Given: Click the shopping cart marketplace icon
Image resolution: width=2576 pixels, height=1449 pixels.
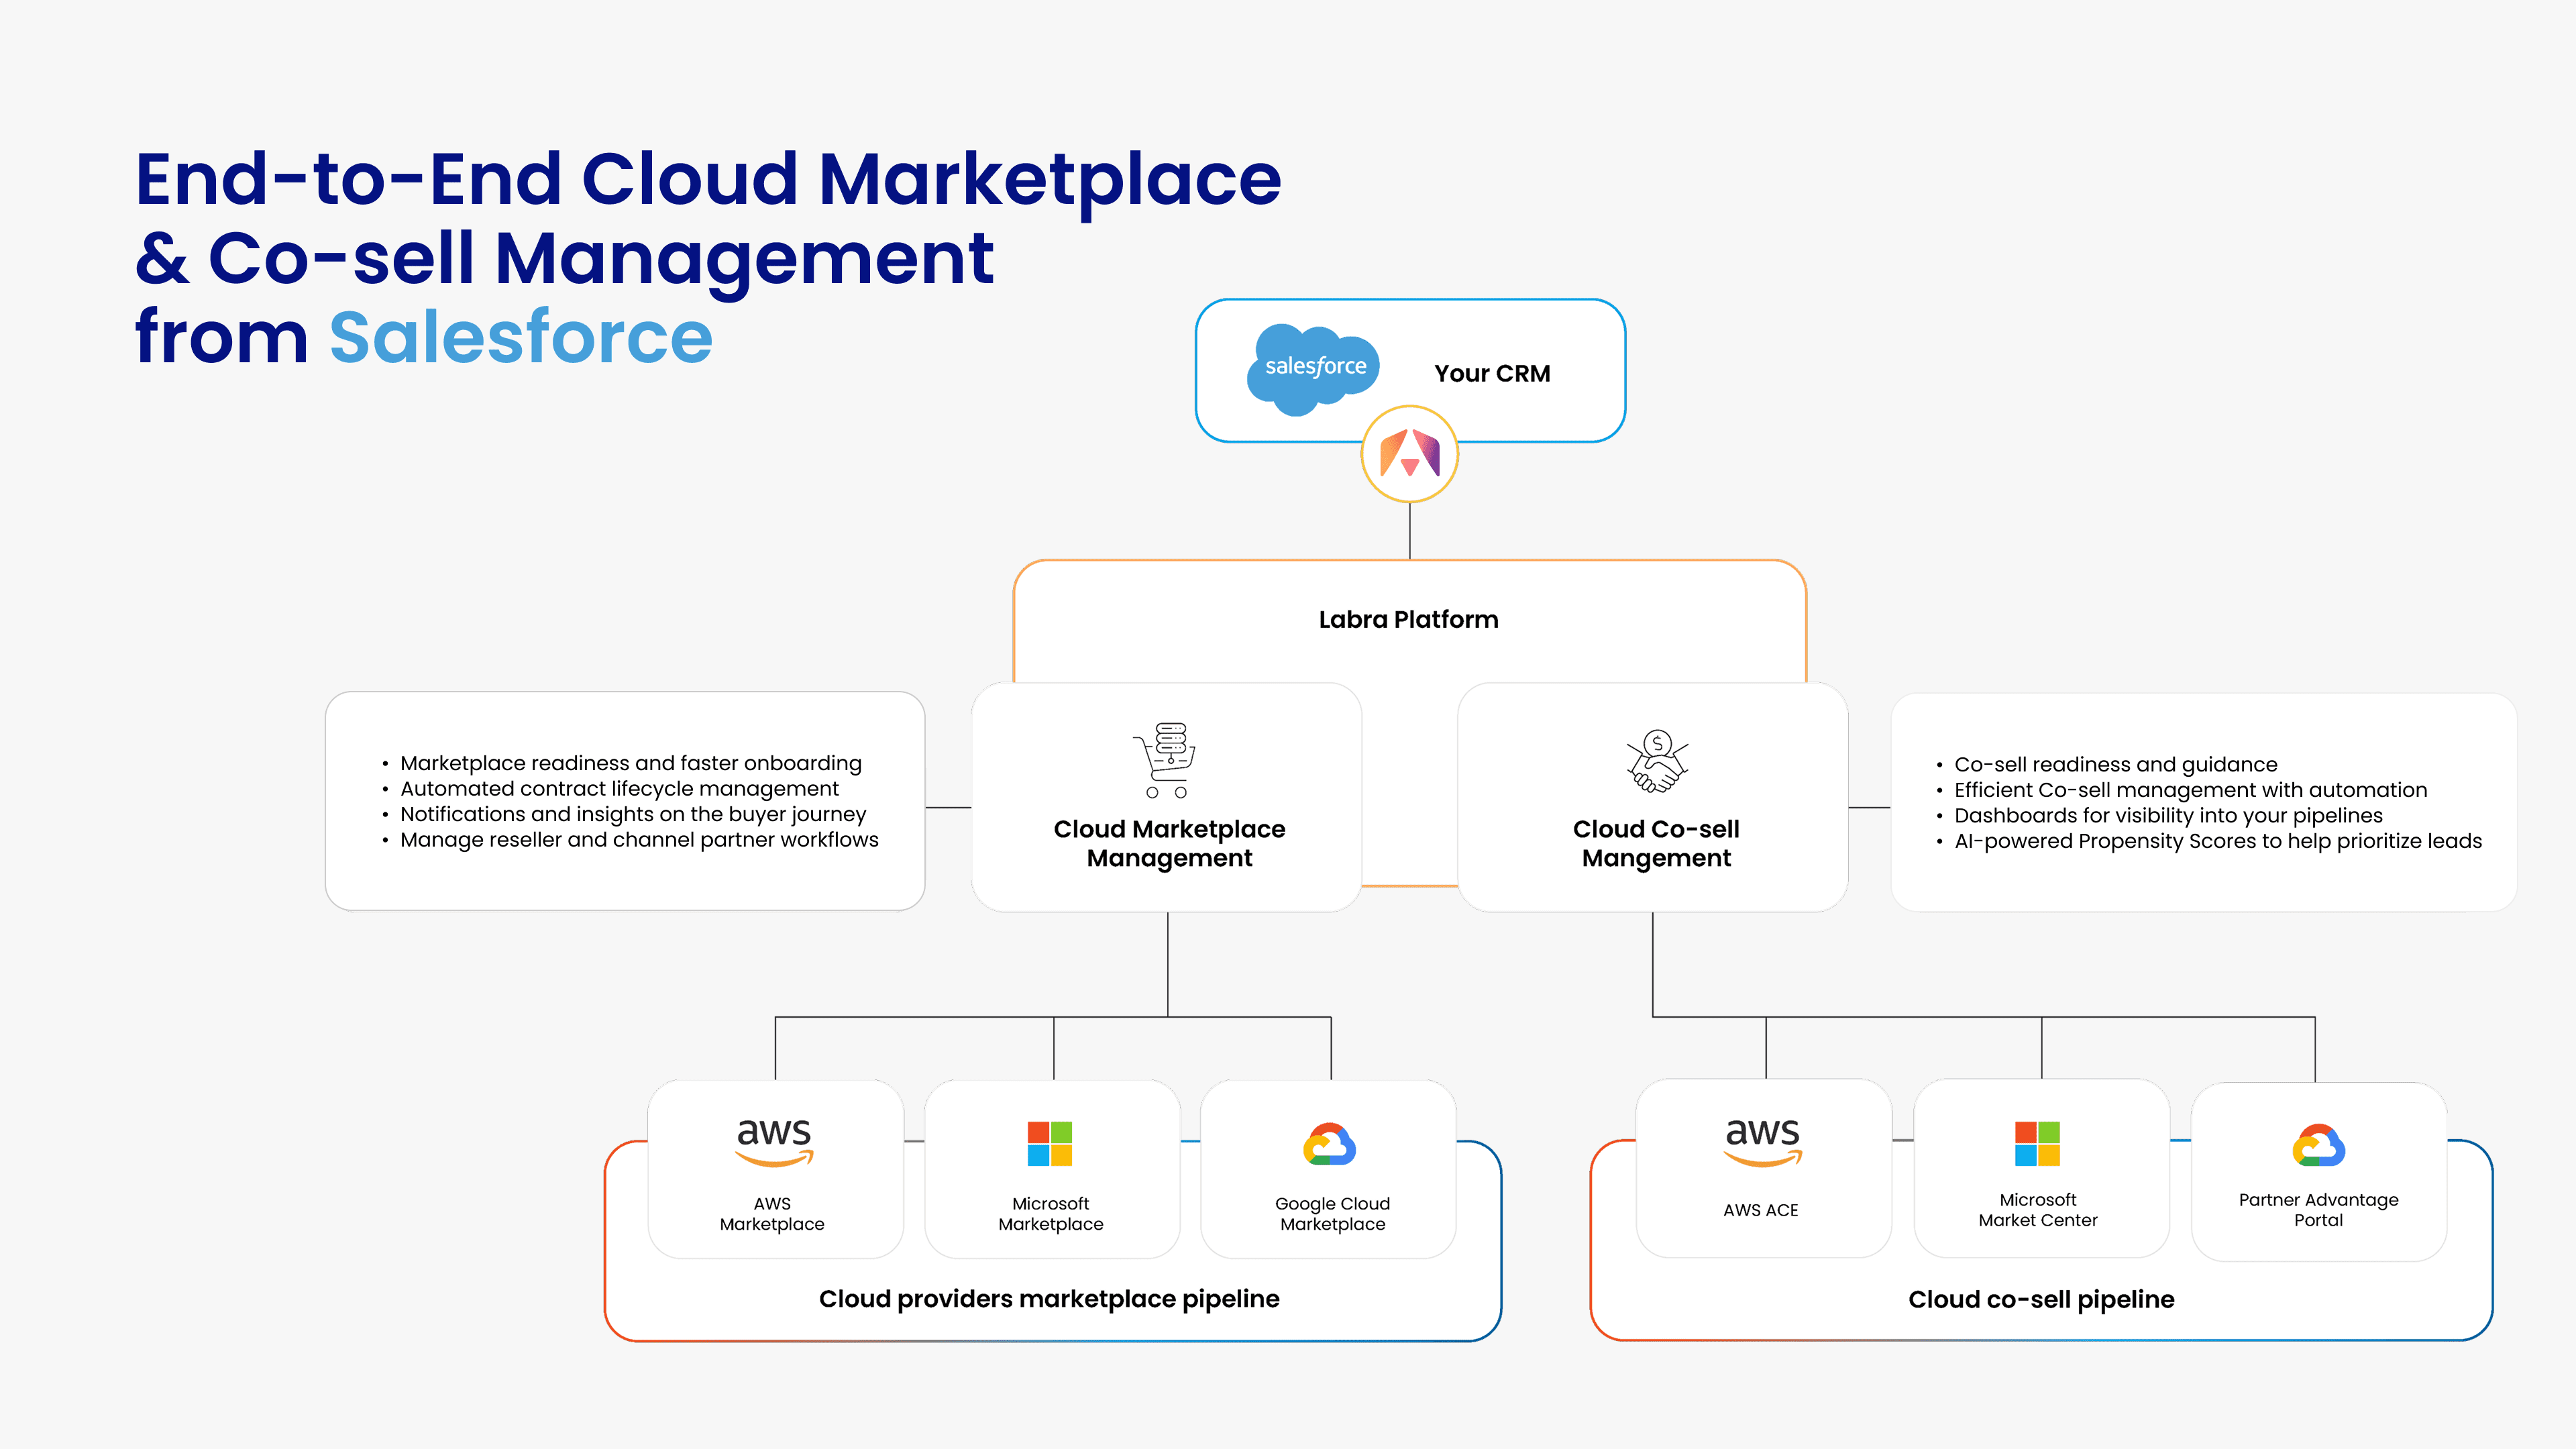Looking at the screenshot, I should tap(1166, 760).
